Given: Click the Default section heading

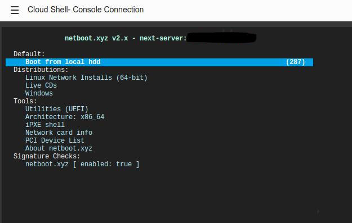Looking at the screenshot, I should coord(29,54).
